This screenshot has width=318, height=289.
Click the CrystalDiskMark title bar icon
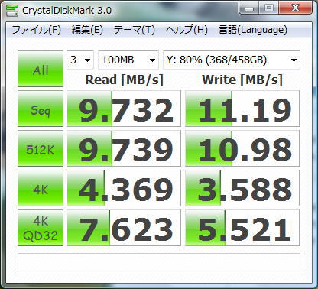click(x=11, y=10)
